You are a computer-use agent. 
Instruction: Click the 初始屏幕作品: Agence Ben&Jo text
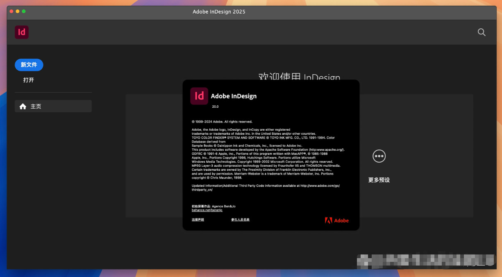214,206
